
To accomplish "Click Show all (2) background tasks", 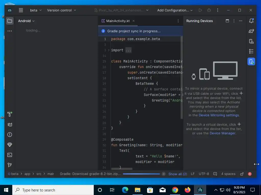I will 178,174.
